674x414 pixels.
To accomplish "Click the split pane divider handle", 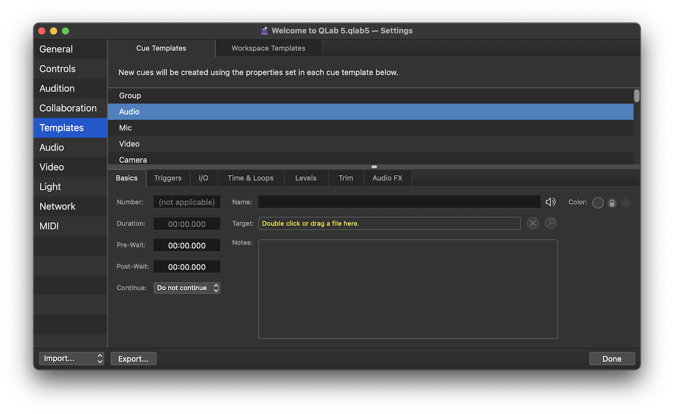I will [374, 167].
